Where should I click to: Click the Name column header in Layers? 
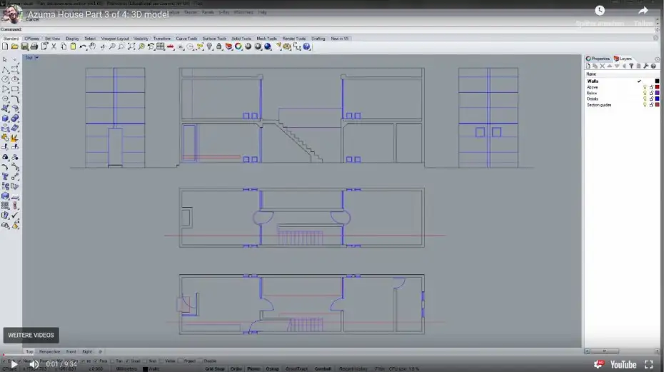coord(591,74)
